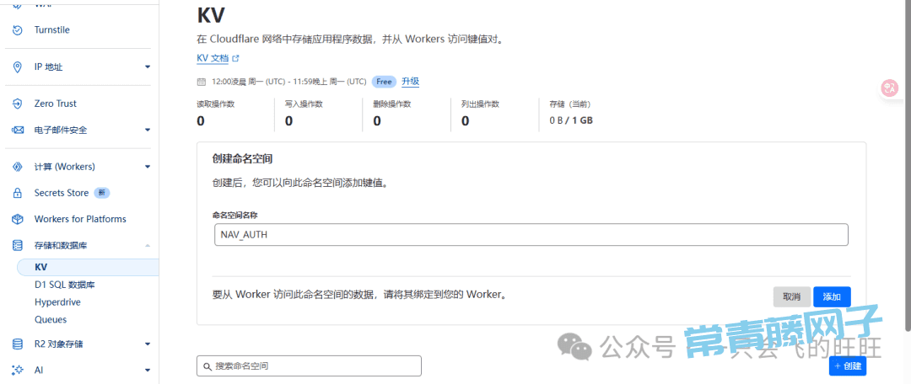Click the 取消 cancel button
Viewport: 911px width, 384px height.
792,297
